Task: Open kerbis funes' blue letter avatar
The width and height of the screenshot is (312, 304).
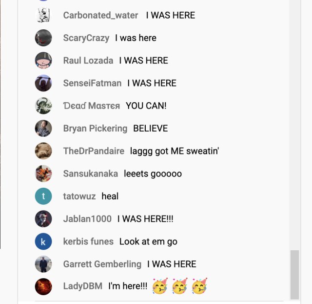Action: click(43, 241)
